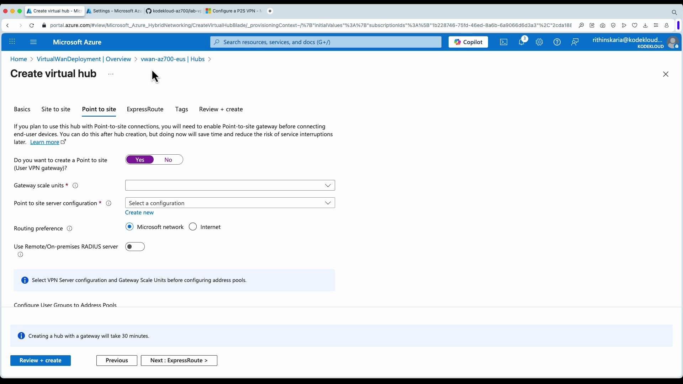This screenshot has width=683, height=384.
Task: Switch to kodekloud-az700 GitHub browser tab
Action: 174,11
